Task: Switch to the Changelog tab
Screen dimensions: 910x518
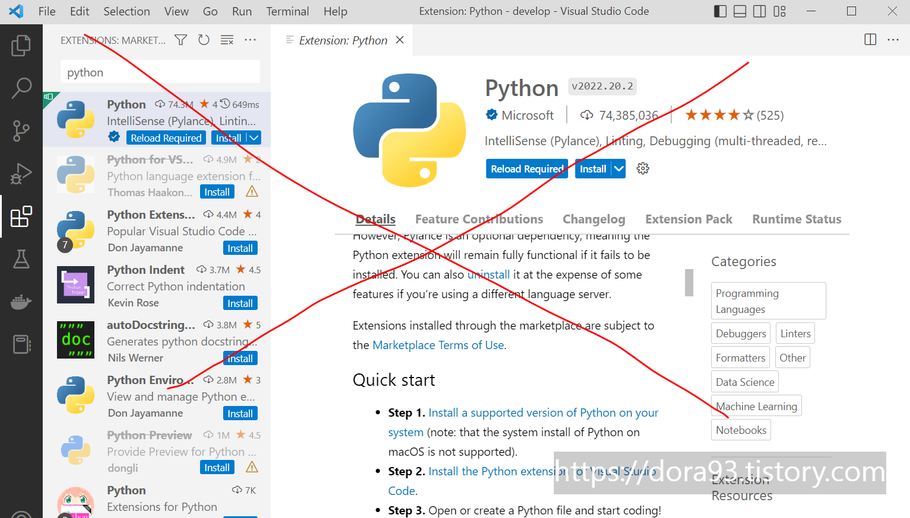Action: pos(594,219)
